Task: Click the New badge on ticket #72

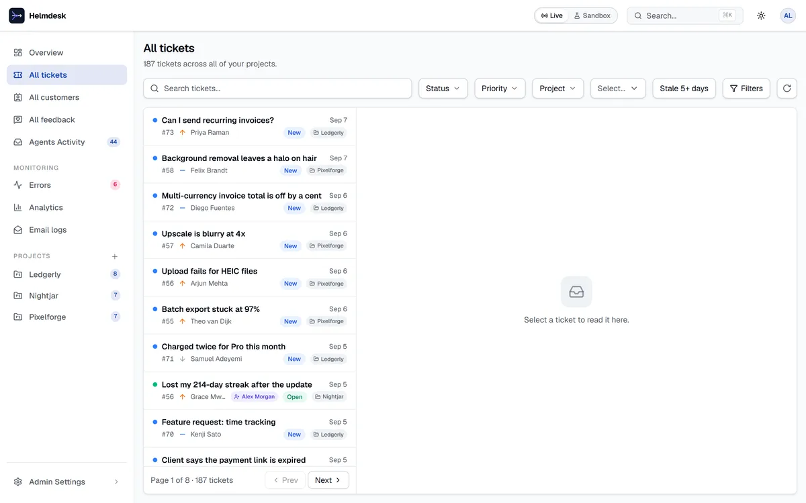Action: coord(294,208)
